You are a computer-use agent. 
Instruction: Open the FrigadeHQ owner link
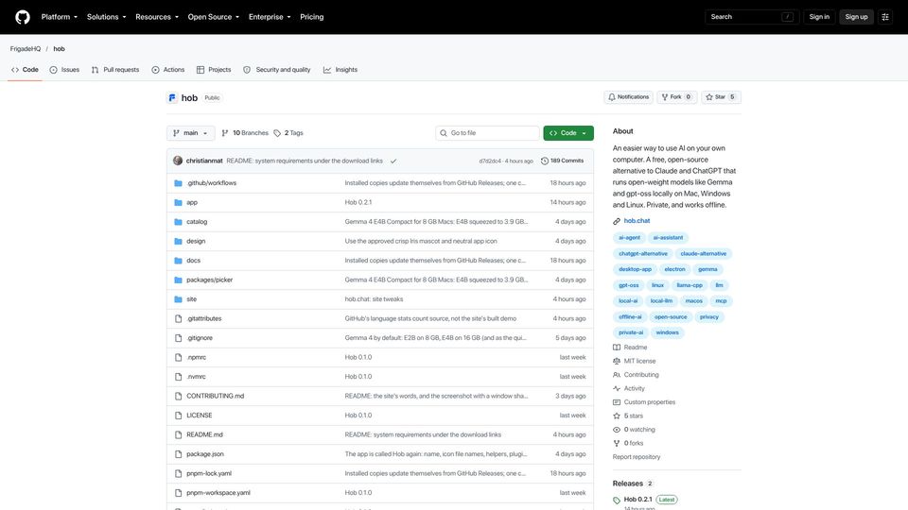click(26, 49)
